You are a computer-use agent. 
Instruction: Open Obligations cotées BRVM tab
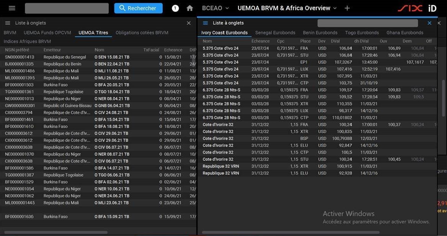pos(142,33)
